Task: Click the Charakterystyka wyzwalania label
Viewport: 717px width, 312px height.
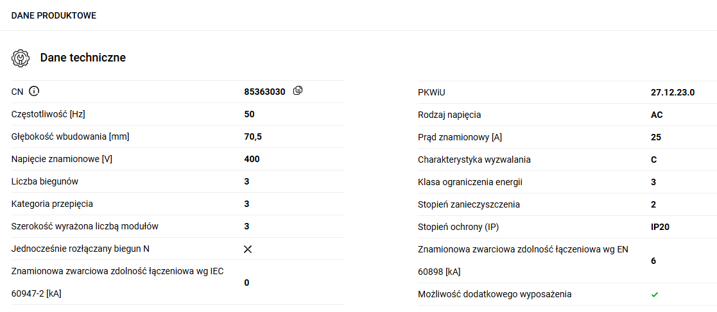Action: (474, 160)
